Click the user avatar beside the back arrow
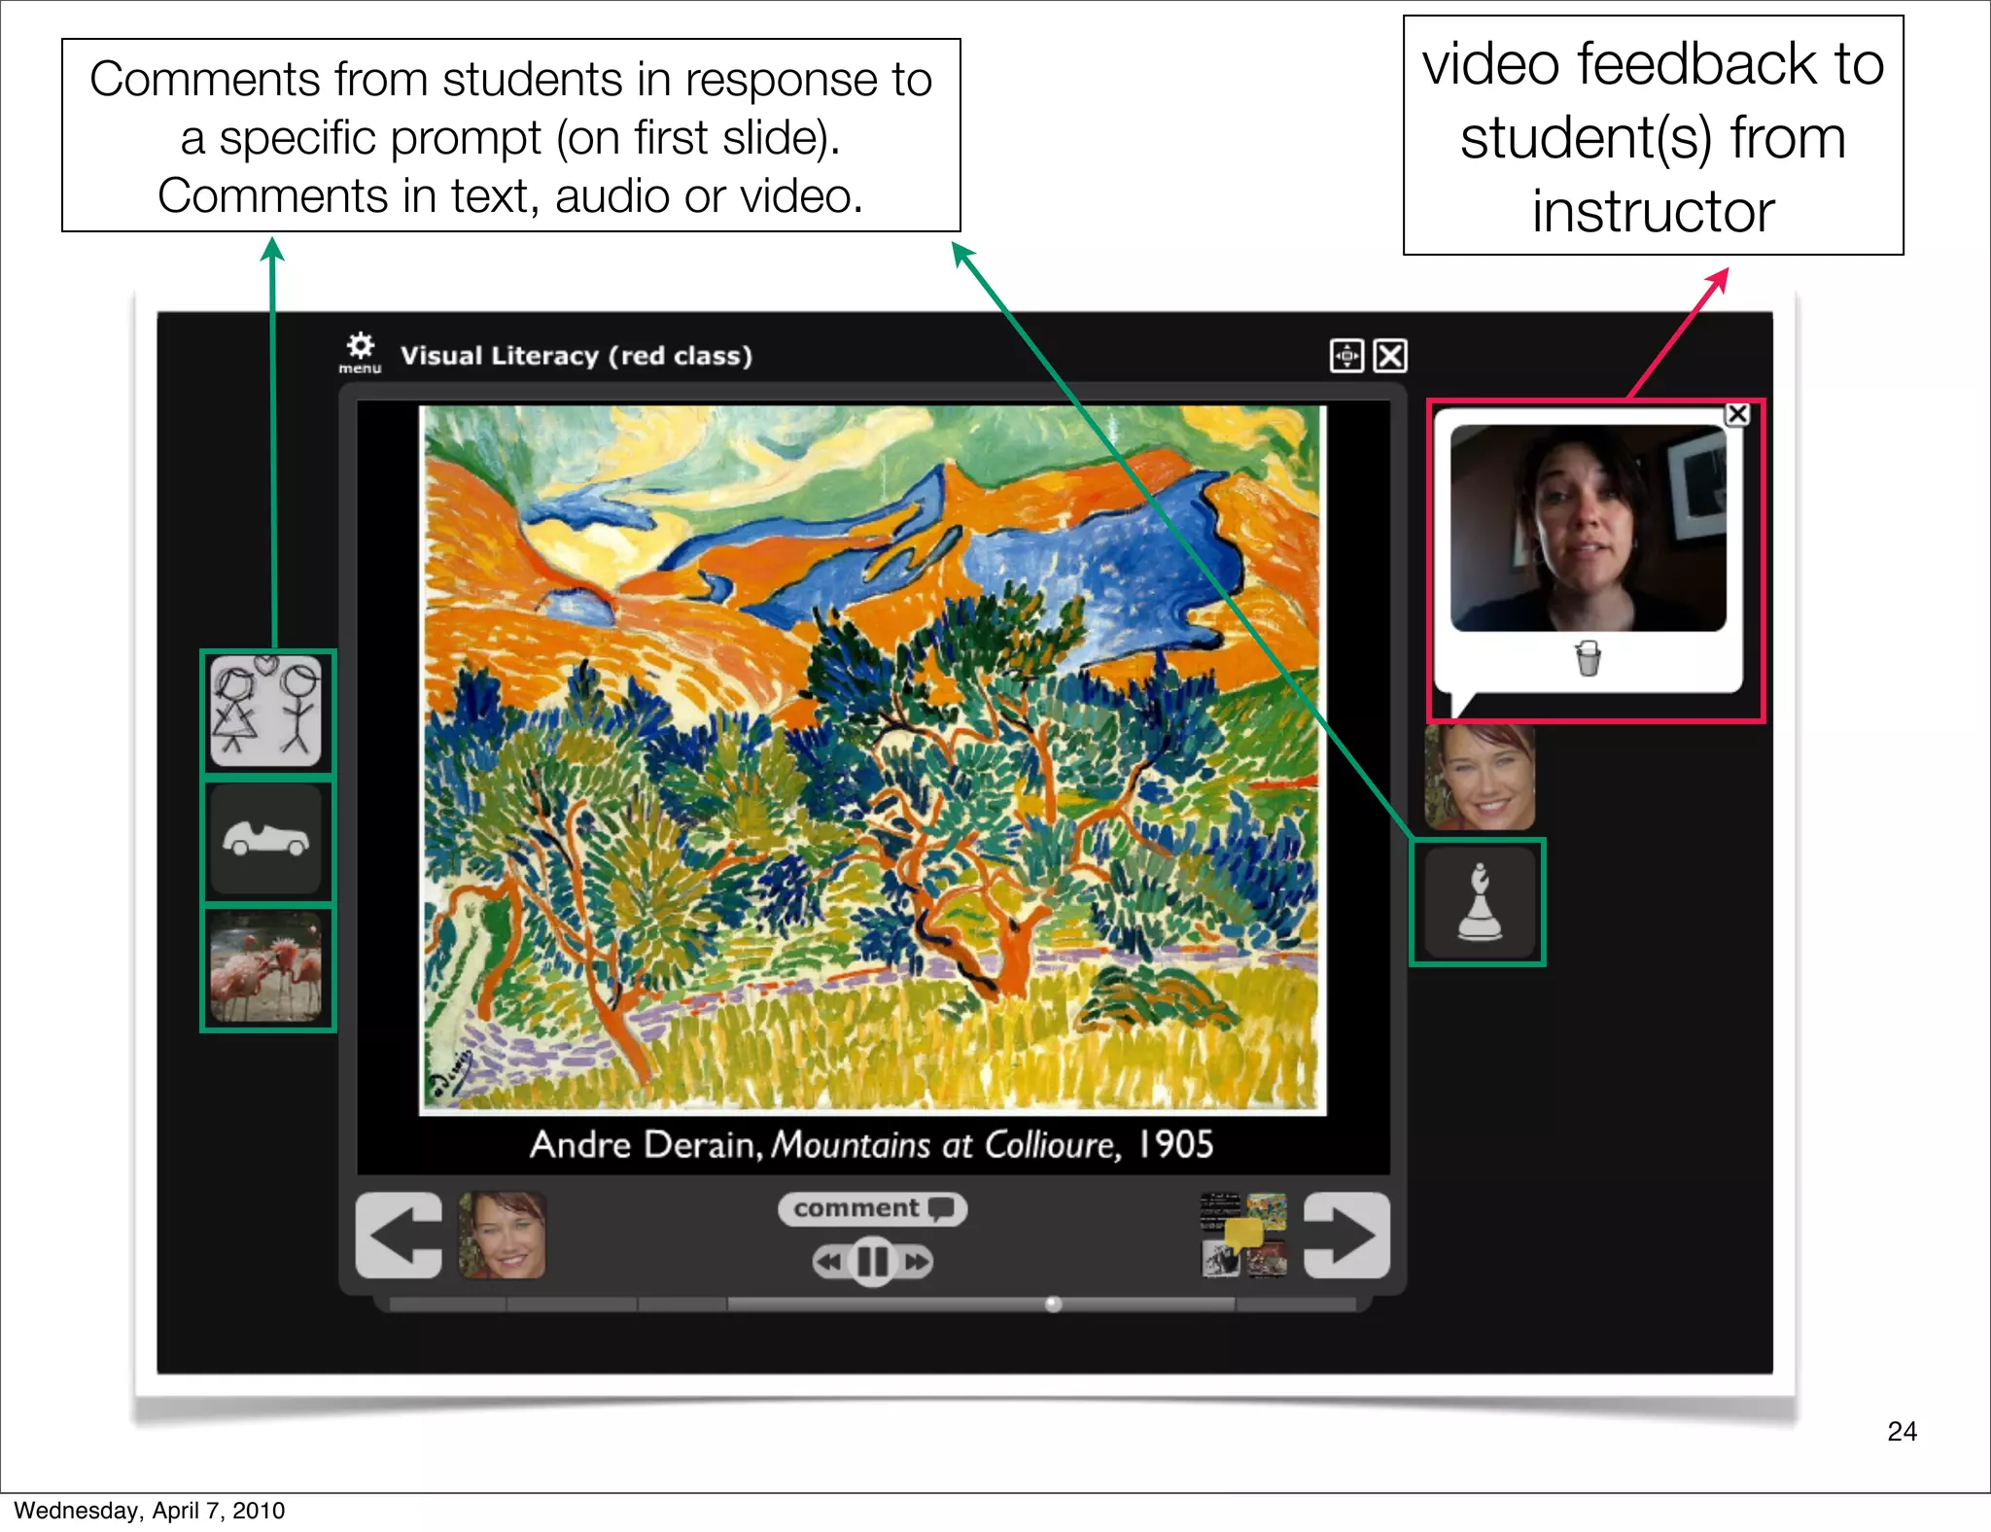 tap(502, 1235)
